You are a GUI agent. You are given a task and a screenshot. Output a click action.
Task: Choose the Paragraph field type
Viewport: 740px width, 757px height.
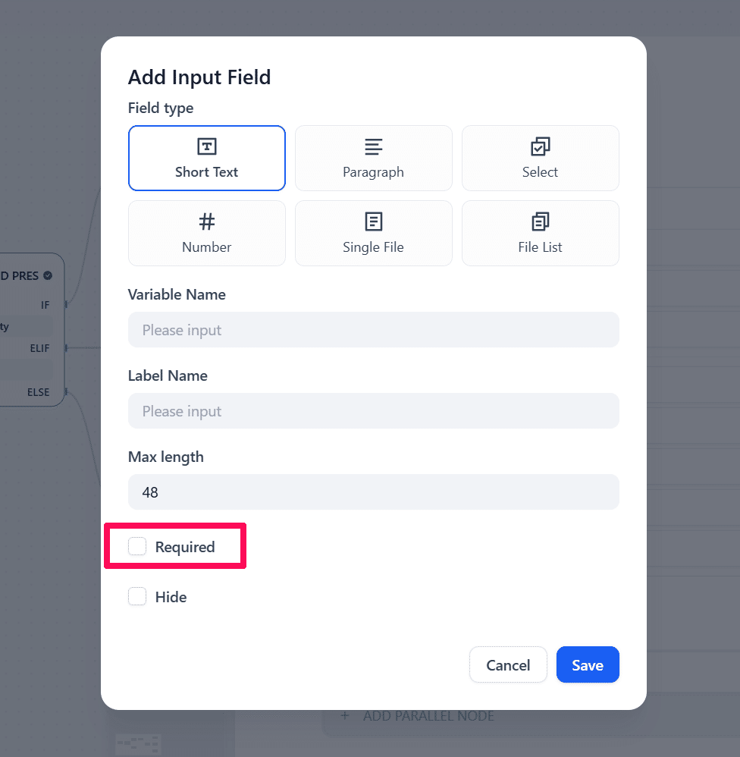tap(373, 158)
